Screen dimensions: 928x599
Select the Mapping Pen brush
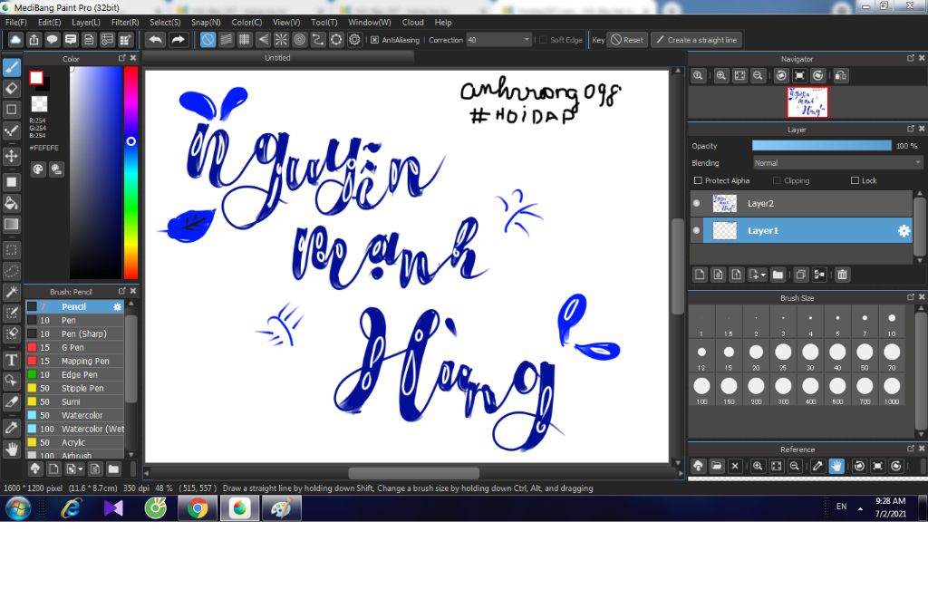(x=74, y=361)
